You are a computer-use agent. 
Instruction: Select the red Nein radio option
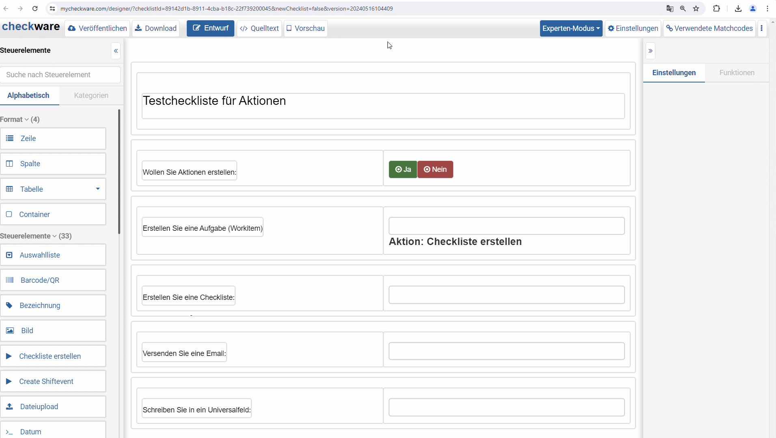point(435,169)
